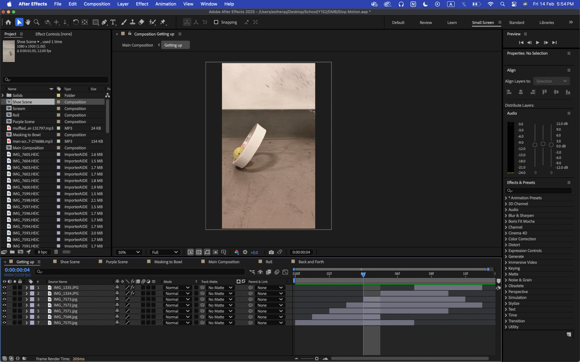Hide layer IMG_7573.jpg with its eye toggle
Image resolution: width=580 pixels, height=362 pixels.
[4, 299]
